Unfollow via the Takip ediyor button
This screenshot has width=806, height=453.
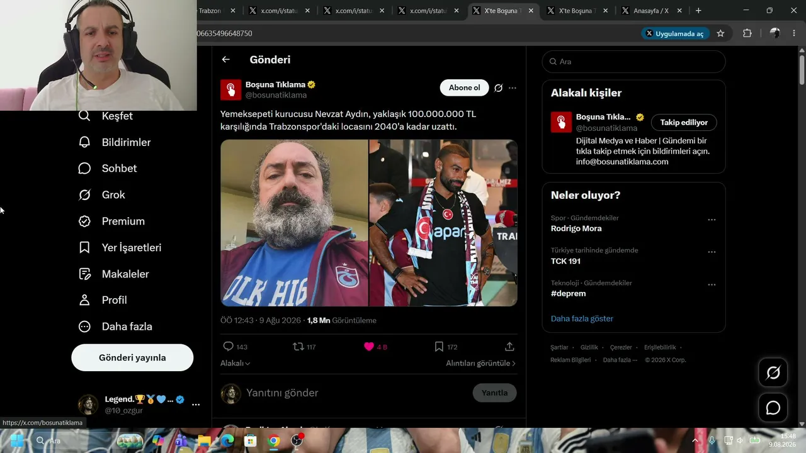click(x=684, y=123)
